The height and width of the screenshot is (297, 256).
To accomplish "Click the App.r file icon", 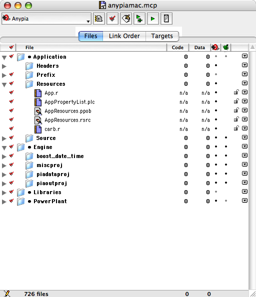I will click(38, 93).
